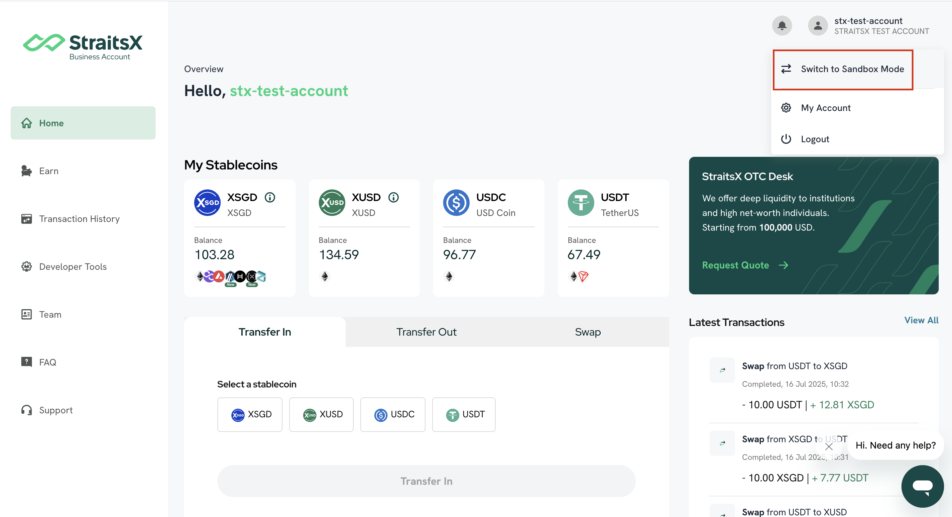Viewport: 952px width, 517px height.
Task: Click the Ethereum icon under XSGD balance
Action: (199, 276)
